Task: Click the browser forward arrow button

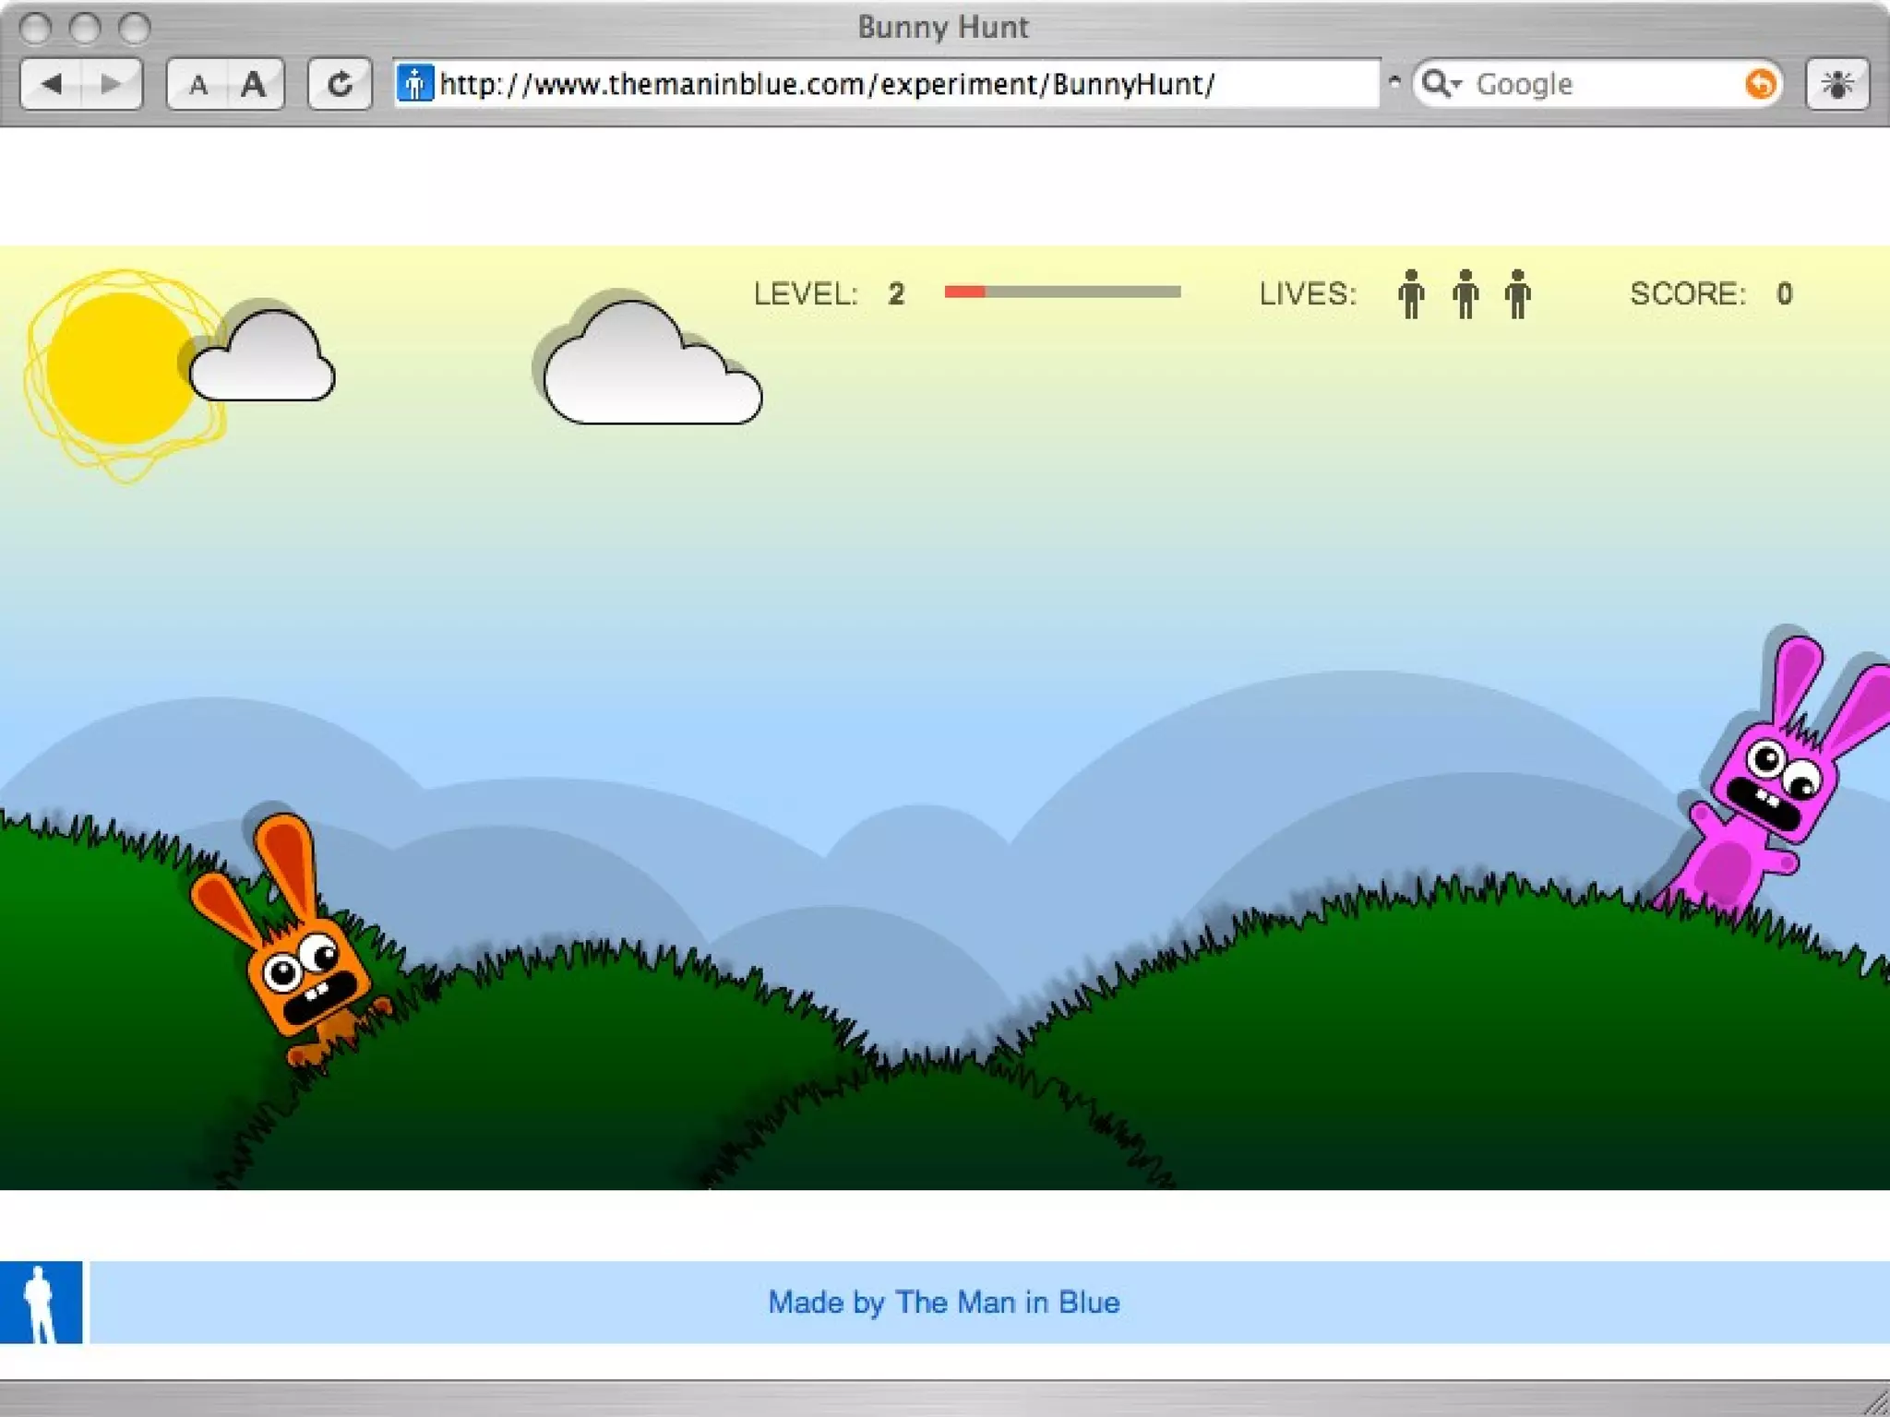Action: point(112,85)
